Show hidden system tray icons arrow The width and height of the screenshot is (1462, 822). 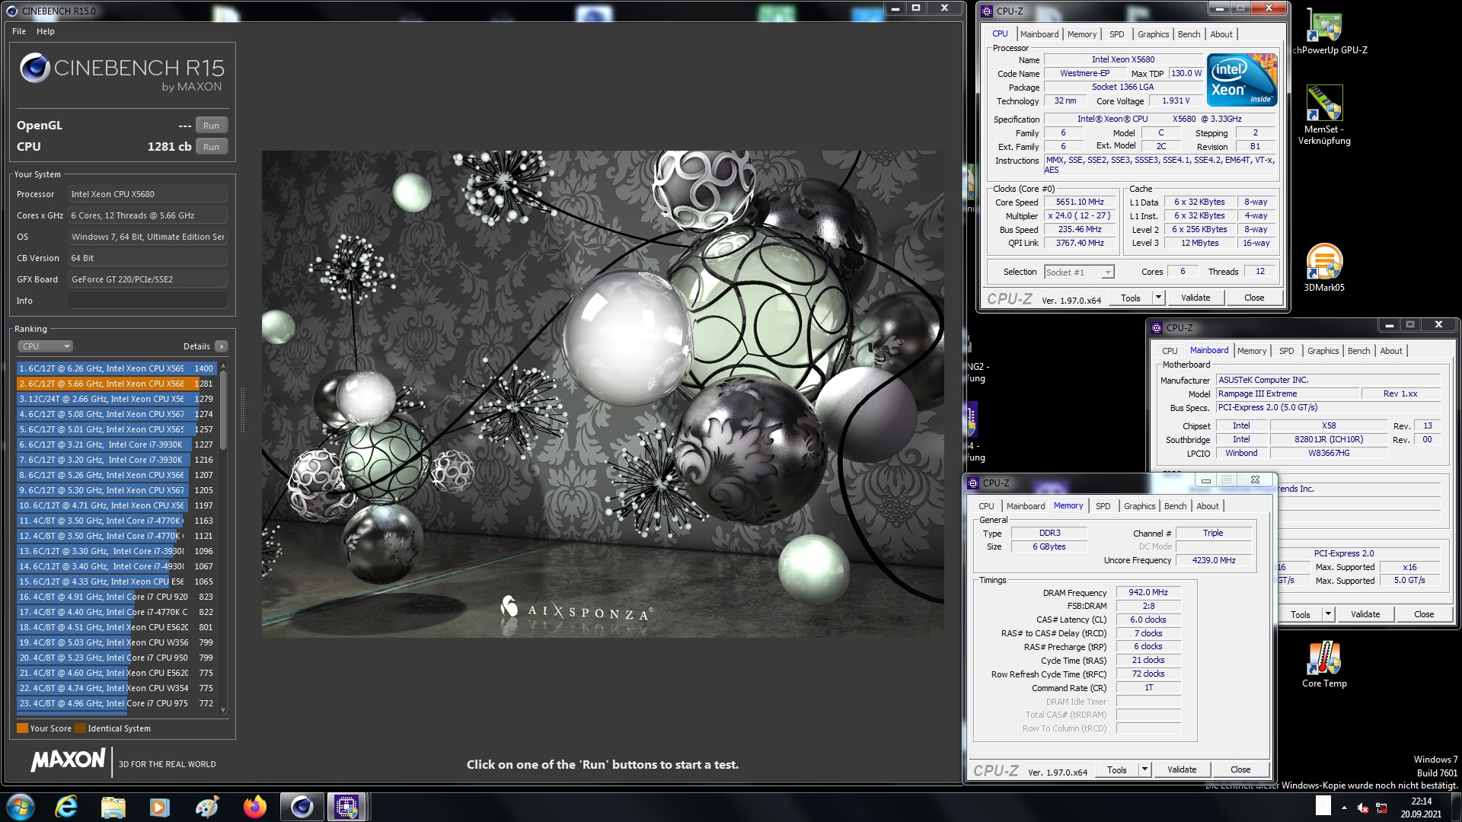click(1344, 807)
